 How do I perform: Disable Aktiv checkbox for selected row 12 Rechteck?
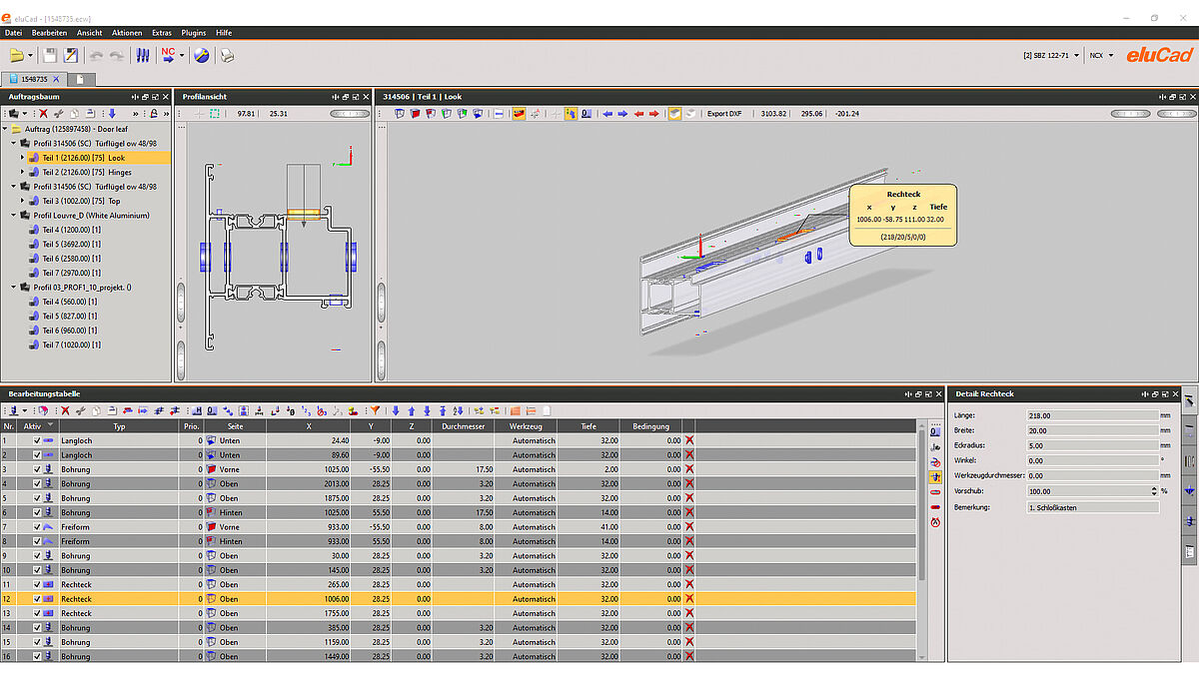38,599
